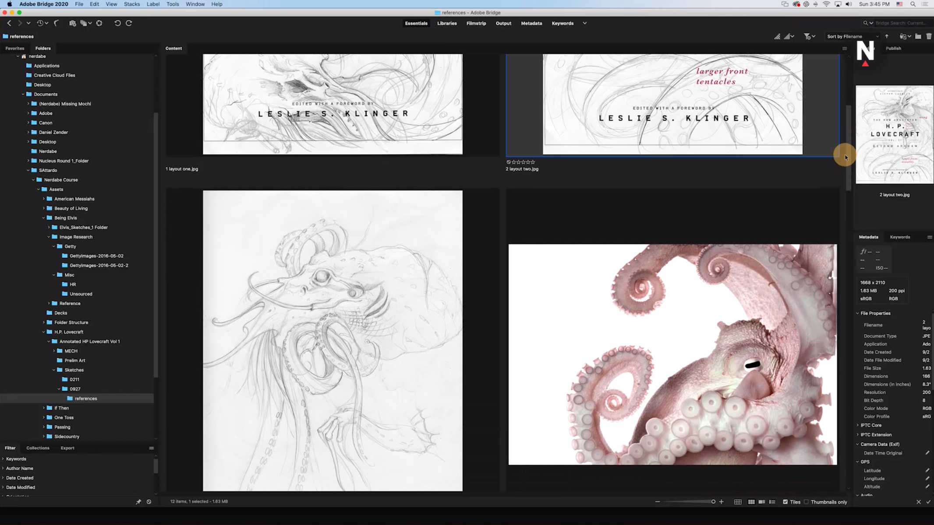Collapse the Being Elvis folder
Screen dimensions: 934x525
44,218
